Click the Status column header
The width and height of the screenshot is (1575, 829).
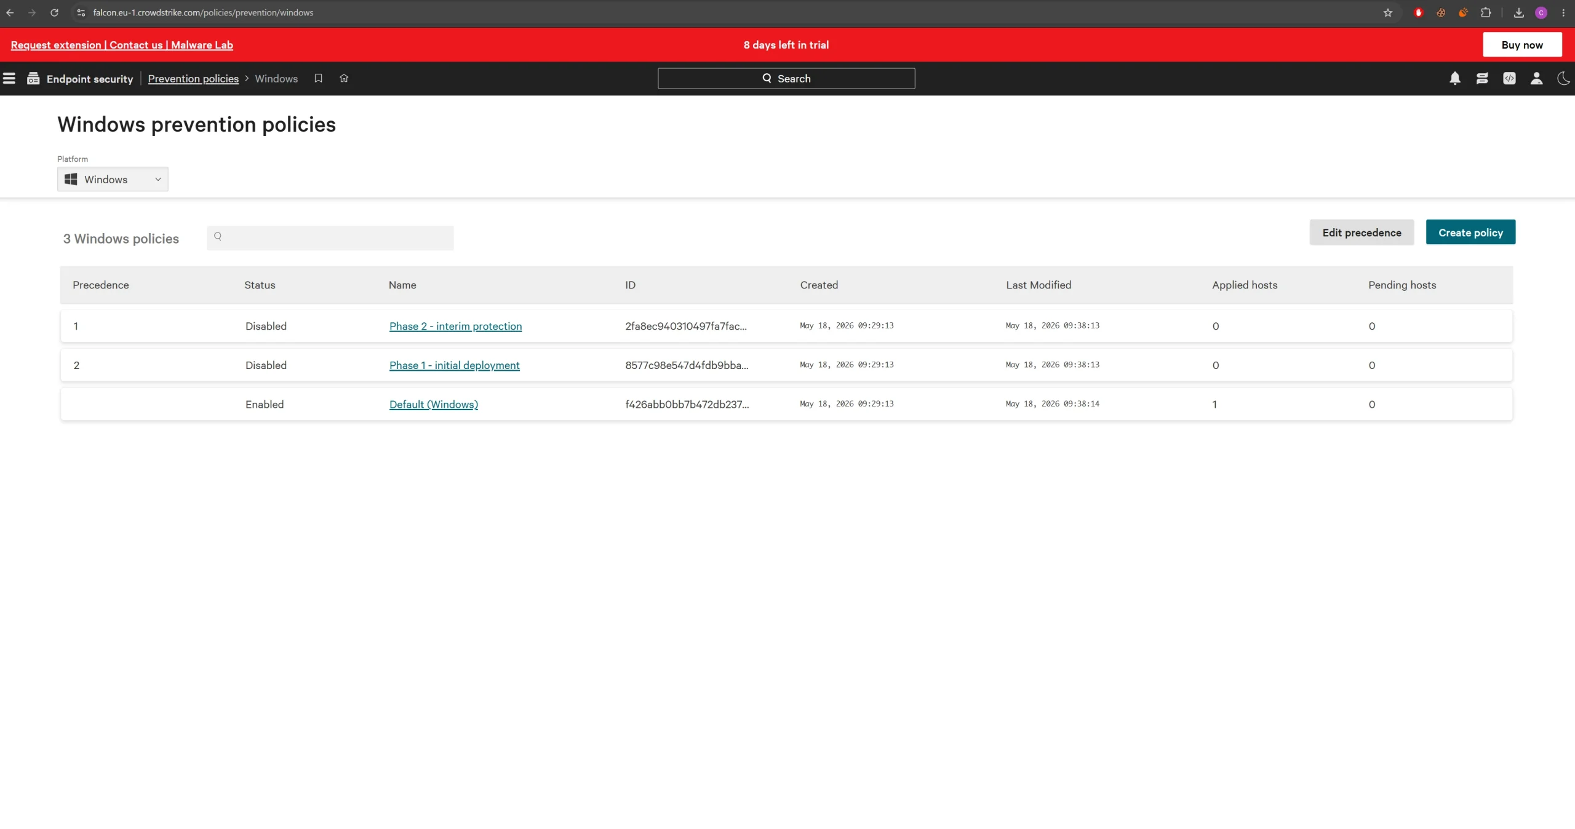click(260, 285)
